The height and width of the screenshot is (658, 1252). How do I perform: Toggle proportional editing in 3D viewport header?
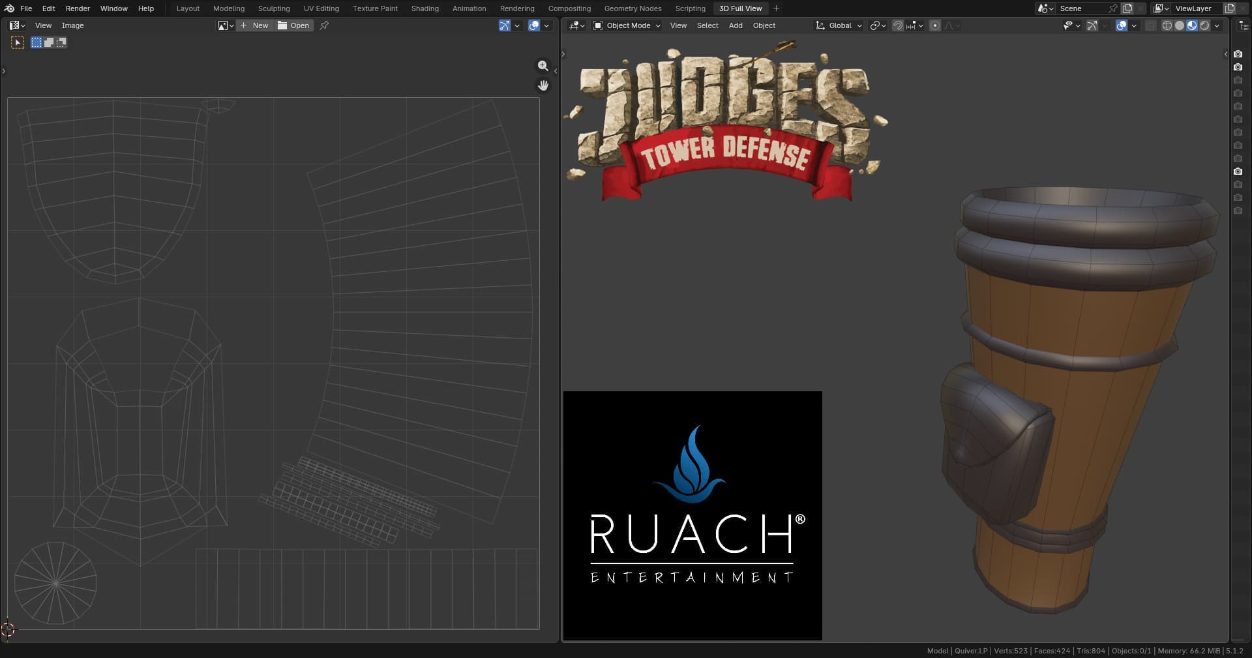[x=935, y=25]
